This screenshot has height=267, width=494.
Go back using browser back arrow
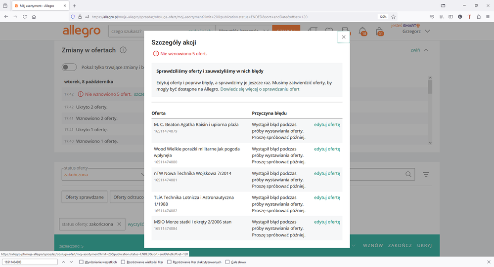coord(6,17)
